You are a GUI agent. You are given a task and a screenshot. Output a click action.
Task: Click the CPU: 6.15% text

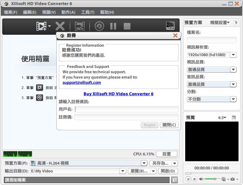coord(144,154)
